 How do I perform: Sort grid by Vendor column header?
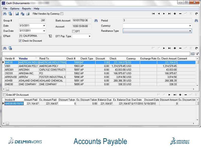click(23, 58)
